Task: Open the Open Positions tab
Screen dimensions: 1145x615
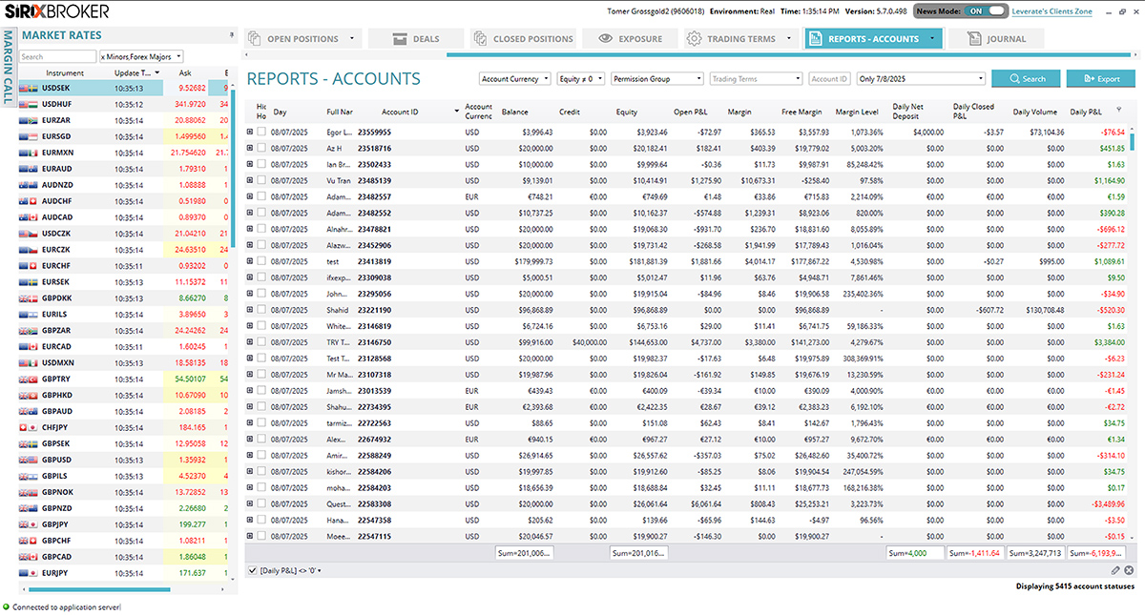Action: coord(302,39)
